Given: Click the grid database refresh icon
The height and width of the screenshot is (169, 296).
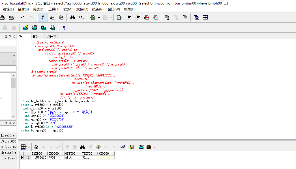Looking at the screenshot, I should pyautogui.click(x=141, y=147).
